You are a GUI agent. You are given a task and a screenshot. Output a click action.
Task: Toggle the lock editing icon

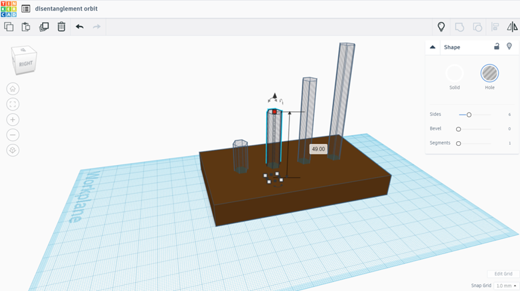(497, 47)
